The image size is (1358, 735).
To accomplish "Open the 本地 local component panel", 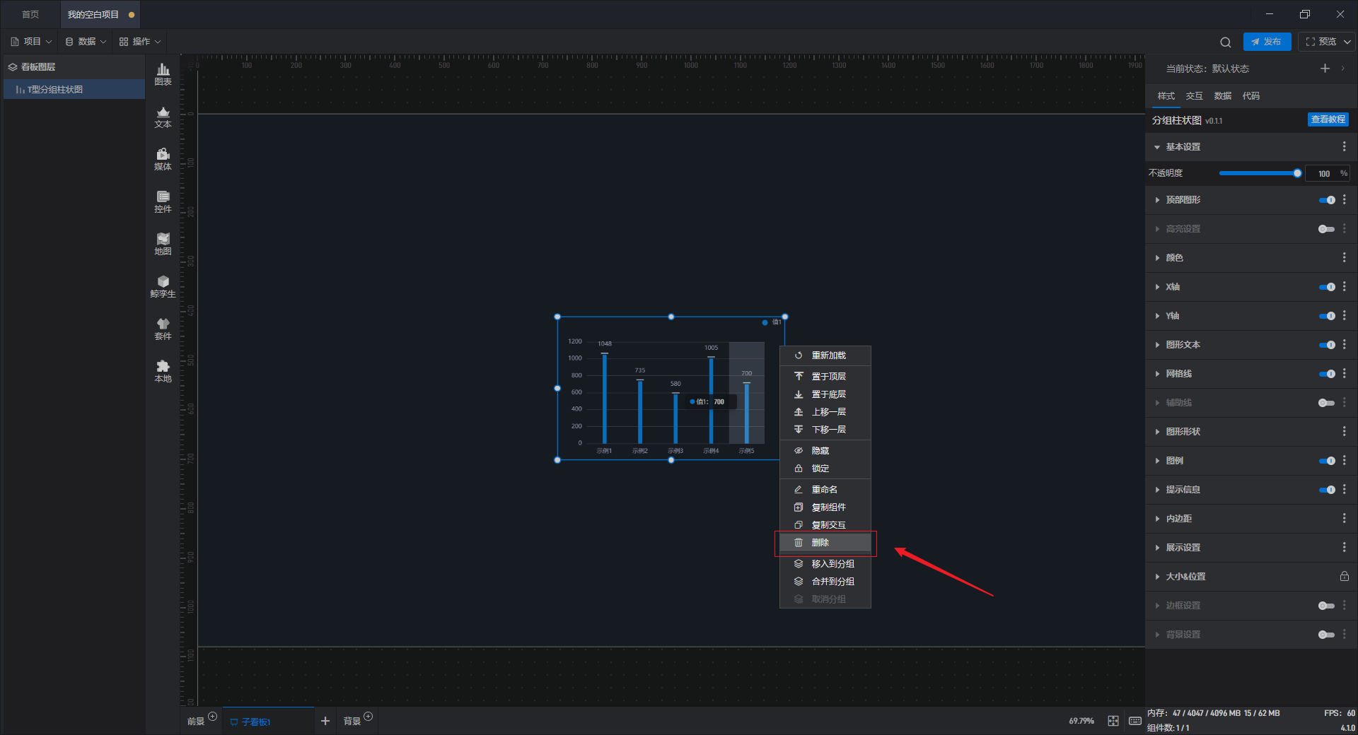I will click(x=163, y=371).
